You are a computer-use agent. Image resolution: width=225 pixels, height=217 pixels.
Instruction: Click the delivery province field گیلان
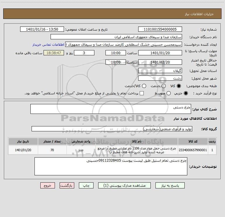(160, 71)
